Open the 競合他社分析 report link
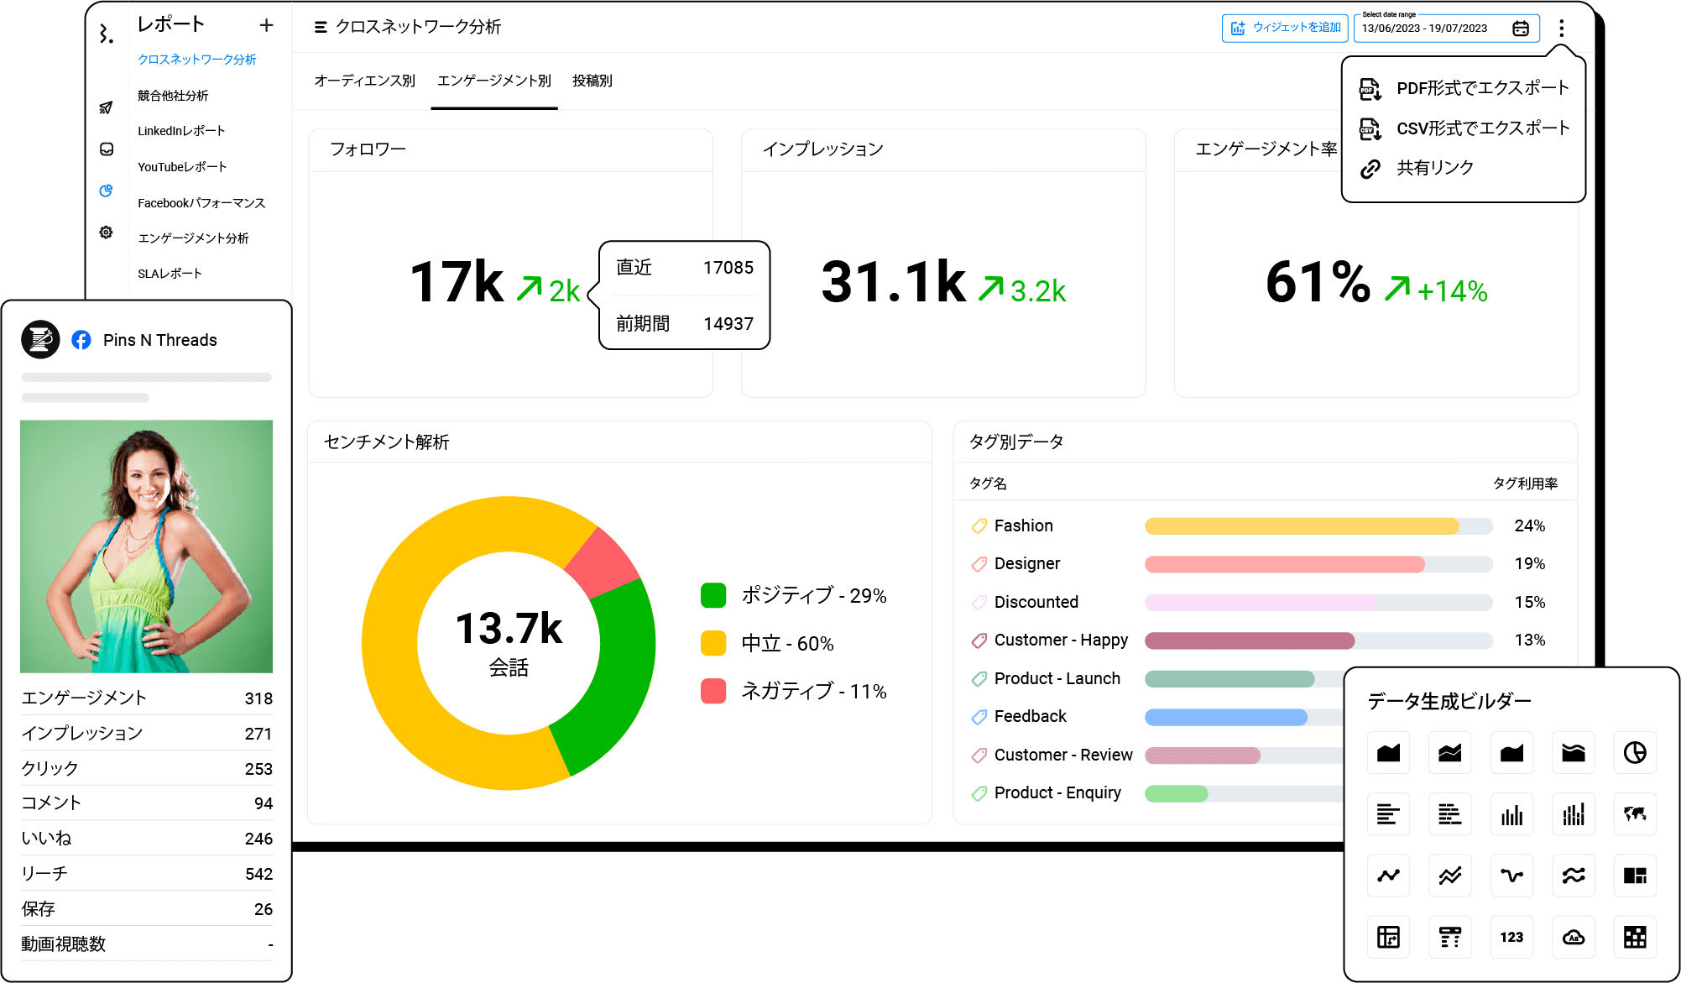This screenshot has height=983, width=1681. (173, 96)
